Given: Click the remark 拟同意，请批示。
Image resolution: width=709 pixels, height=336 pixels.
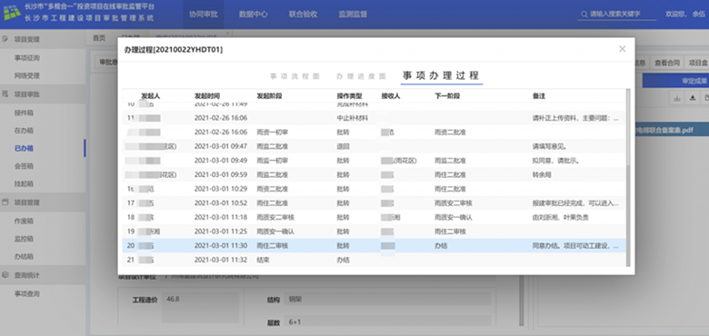Looking at the screenshot, I should point(556,161).
